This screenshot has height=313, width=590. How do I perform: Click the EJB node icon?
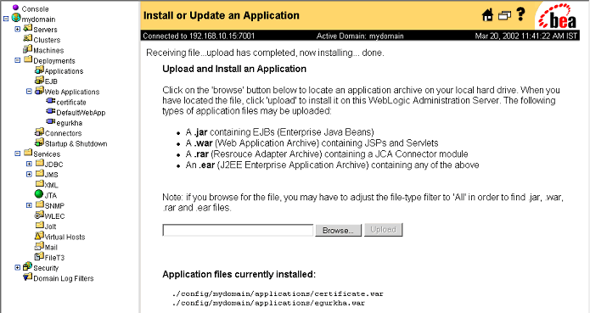tap(39, 80)
